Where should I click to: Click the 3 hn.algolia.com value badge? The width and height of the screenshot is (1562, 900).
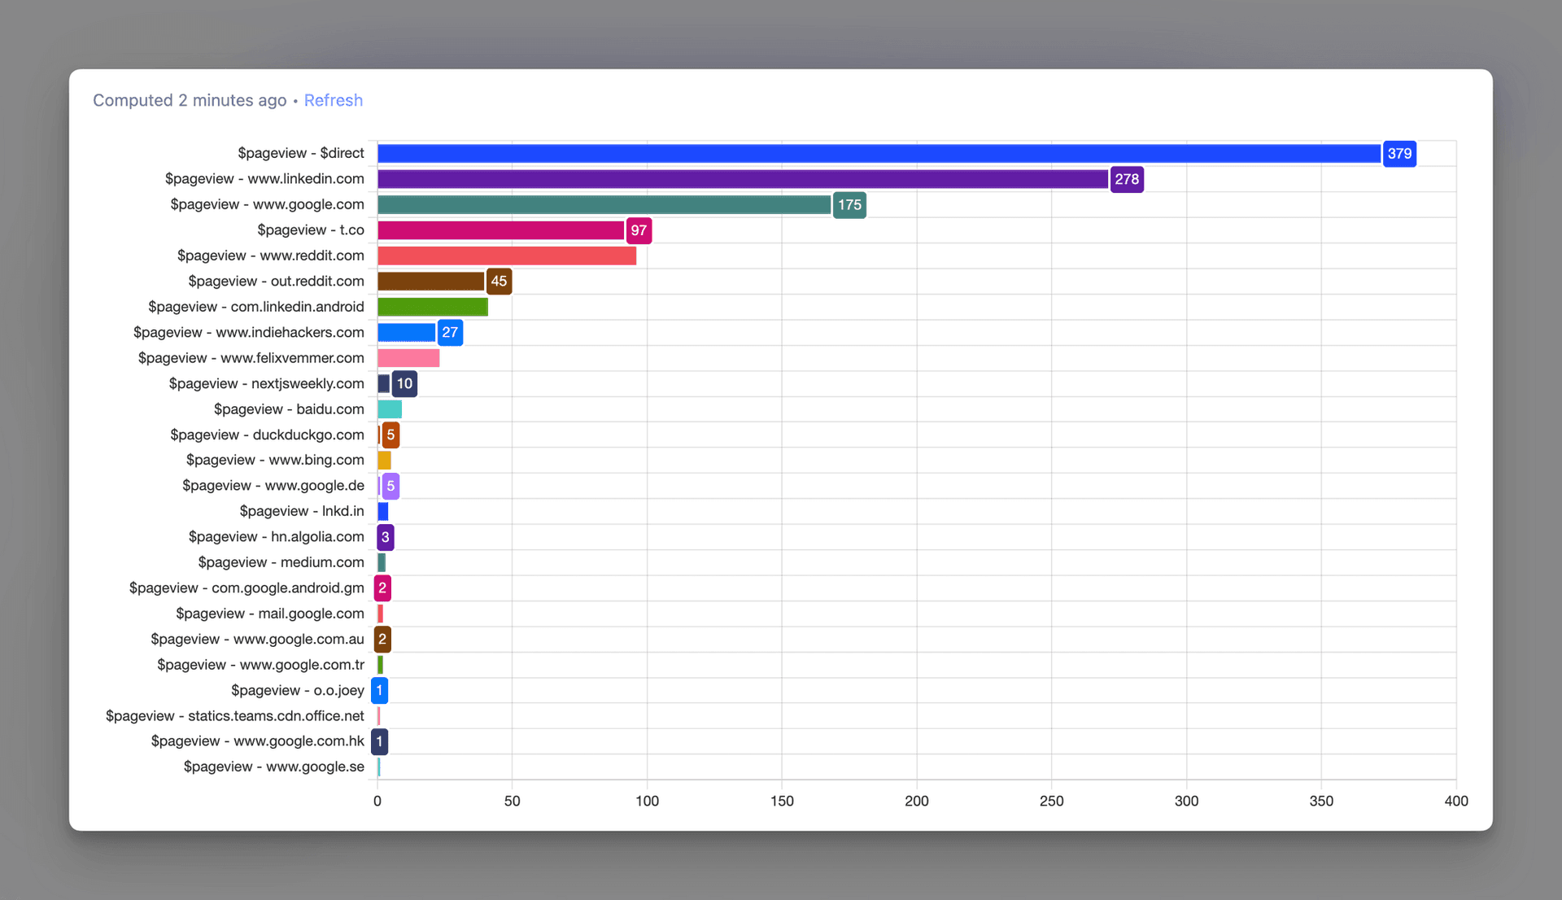386,537
